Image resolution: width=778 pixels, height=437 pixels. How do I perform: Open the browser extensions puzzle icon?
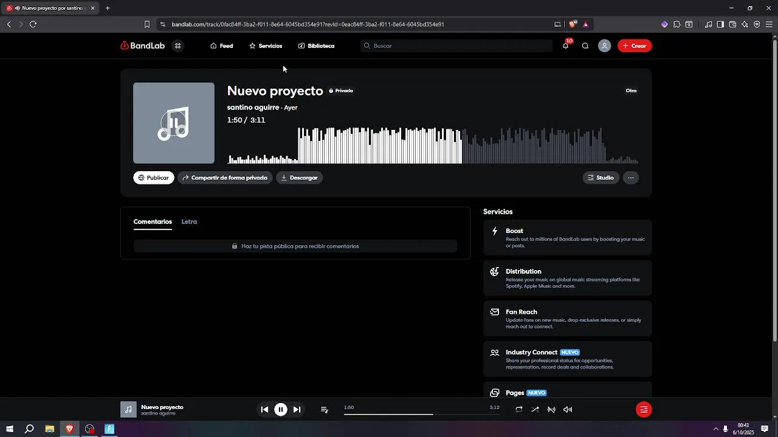(x=676, y=24)
